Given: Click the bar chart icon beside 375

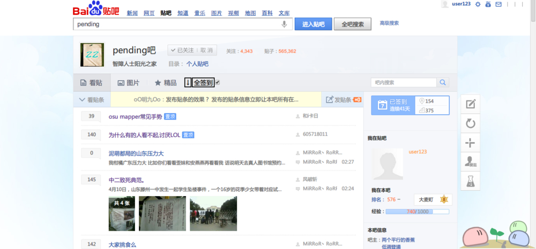Looking at the screenshot, I should coord(421,110).
